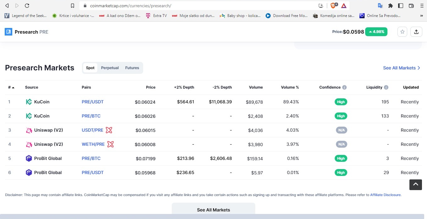The image size is (427, 219).
Task: Open the KuCoin PRE/BTC pair link
Action: pos(91,116)
